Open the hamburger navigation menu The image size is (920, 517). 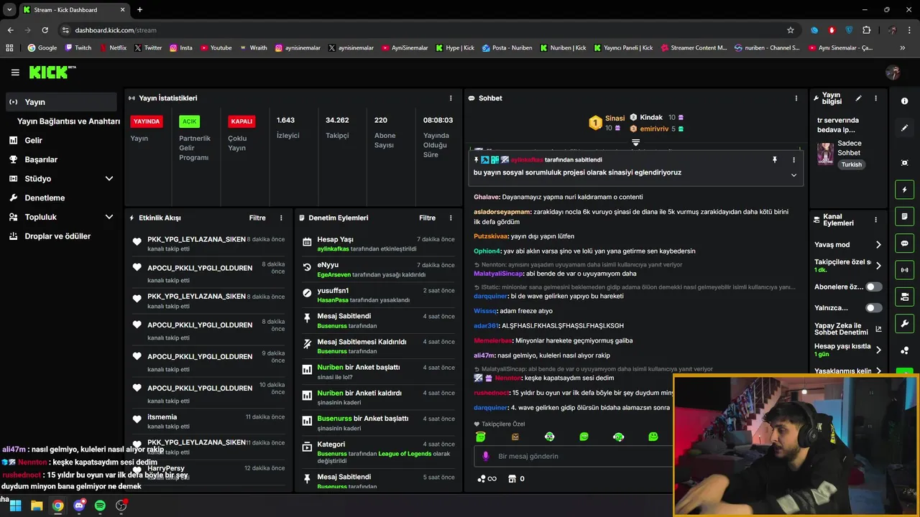pos(15,73)
